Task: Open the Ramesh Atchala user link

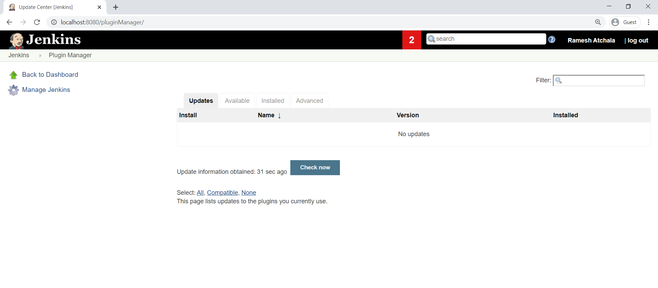Action: pos(591,40)
